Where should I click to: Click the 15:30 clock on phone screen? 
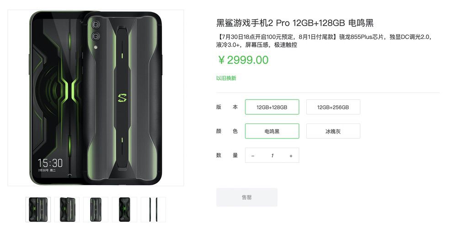tap(50, 163)
